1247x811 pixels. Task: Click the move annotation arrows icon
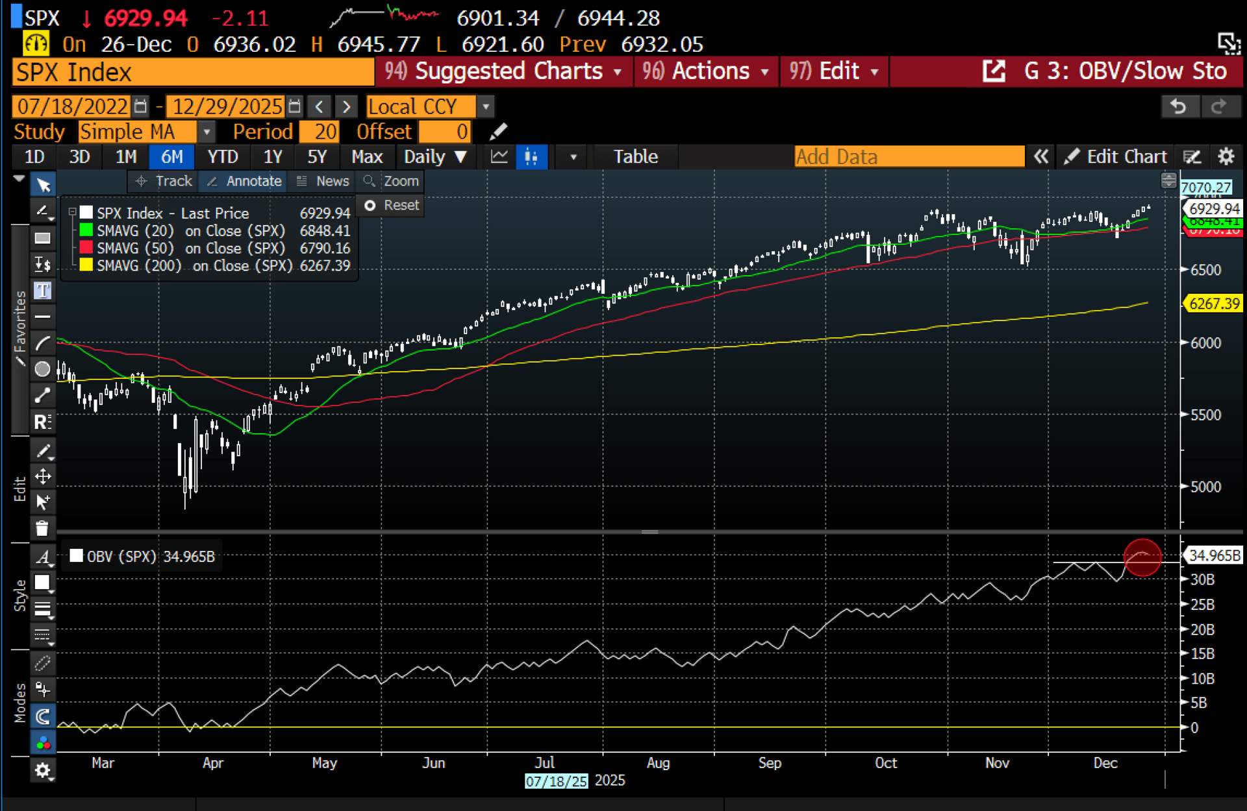click(x=42, y=476)
